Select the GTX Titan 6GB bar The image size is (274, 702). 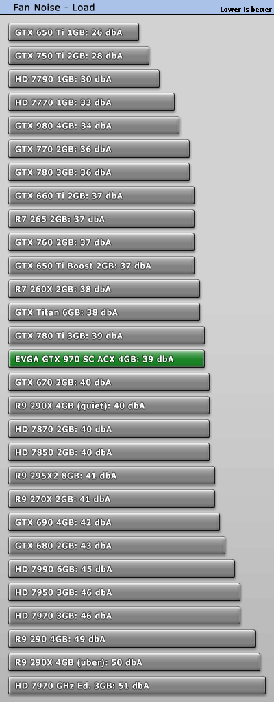(104, 312)
